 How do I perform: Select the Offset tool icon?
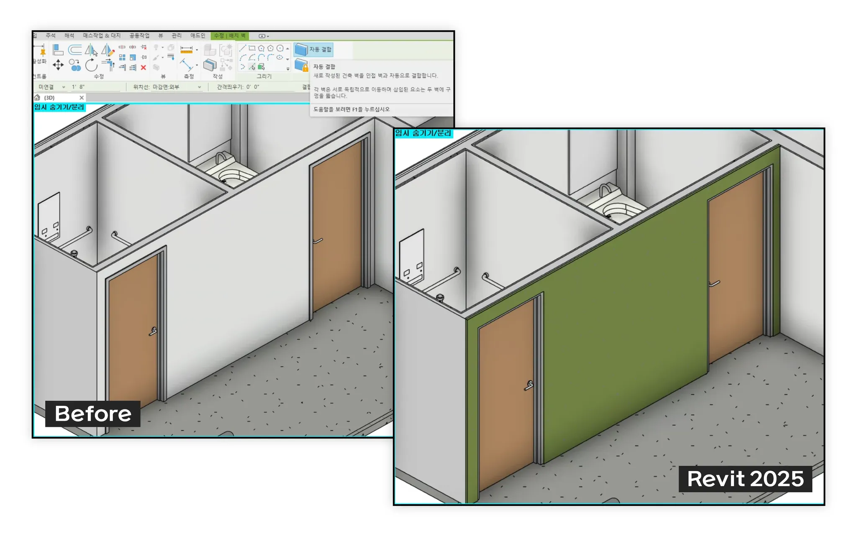tap(75, 50)
